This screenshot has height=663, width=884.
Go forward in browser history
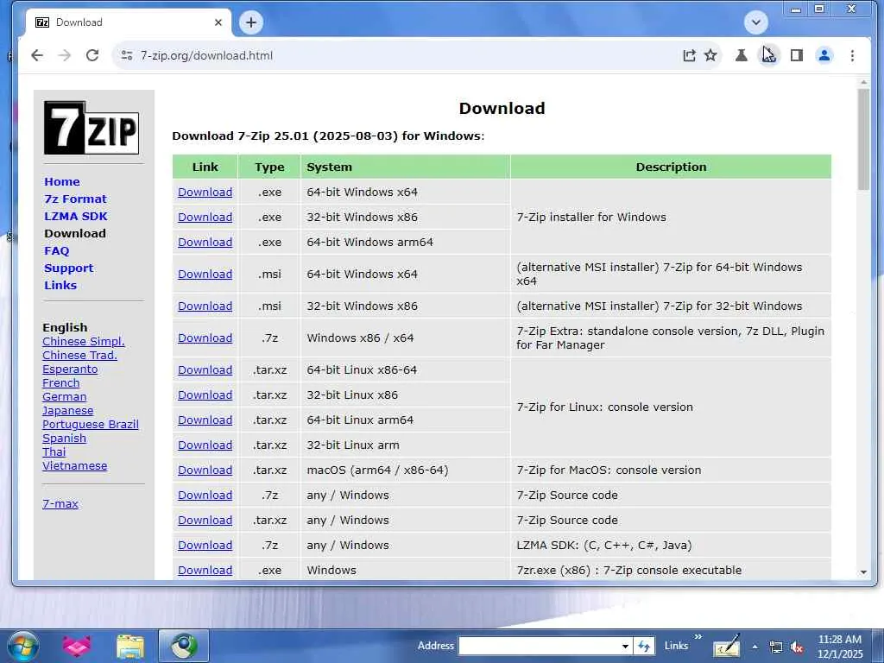click(x=65, y=55)
